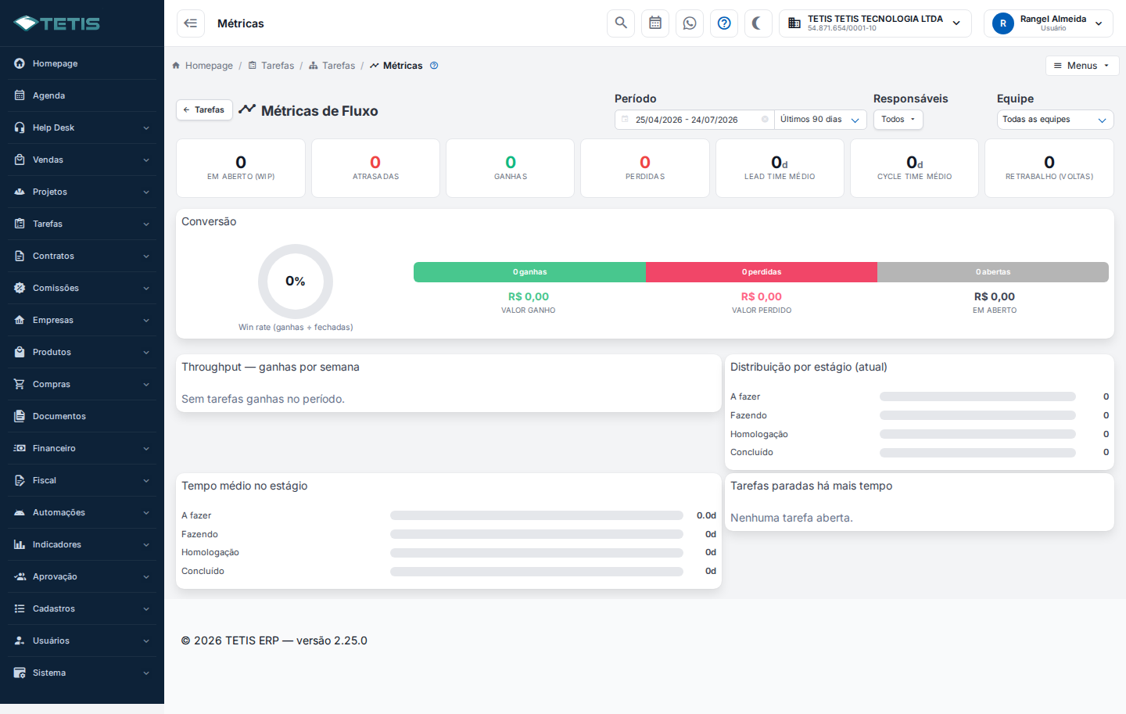
Task: Follow the second Tarefas breadcrumb link
Action: click(x=332, y=66)
